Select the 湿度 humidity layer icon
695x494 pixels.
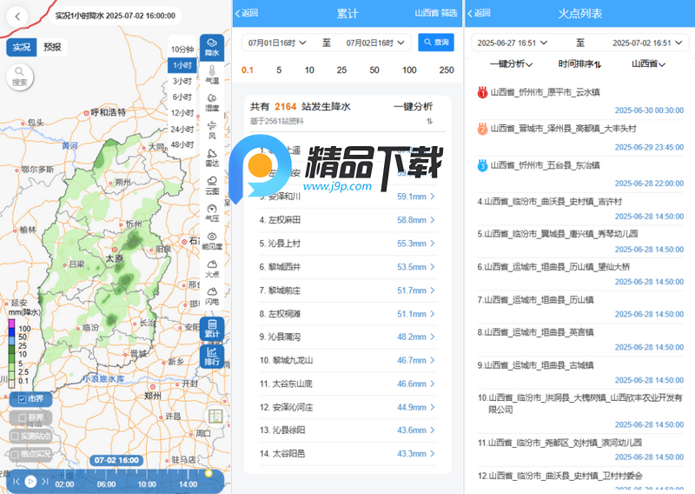[x=212, y=102]
